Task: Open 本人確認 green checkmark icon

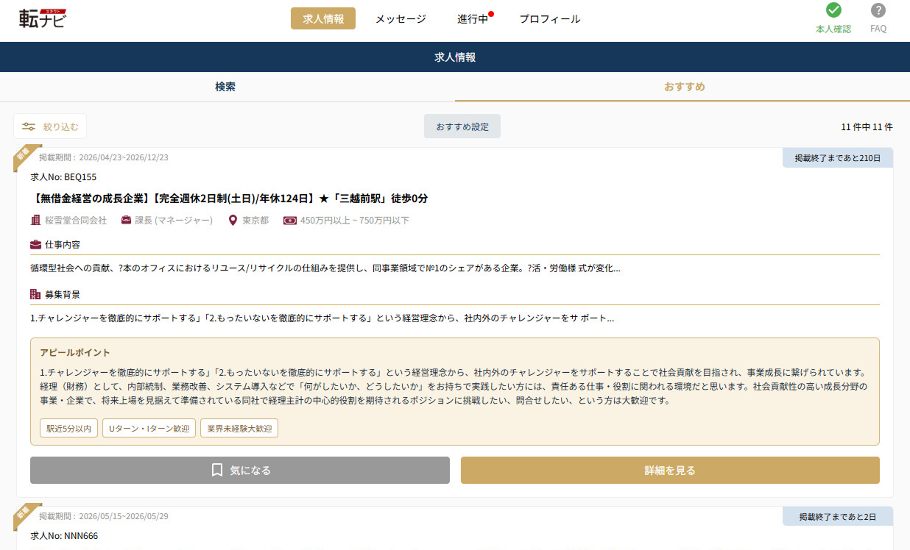Action: point(833,10)
